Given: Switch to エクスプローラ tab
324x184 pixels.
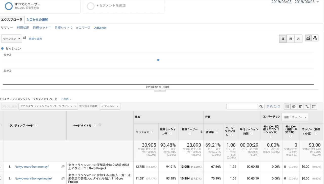Looking at the screenshot, I should pyautogui.click(x=12, y=19).
